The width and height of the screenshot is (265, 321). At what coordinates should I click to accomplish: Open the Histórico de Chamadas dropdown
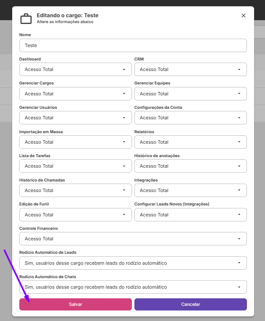click(x=76, y=190)
